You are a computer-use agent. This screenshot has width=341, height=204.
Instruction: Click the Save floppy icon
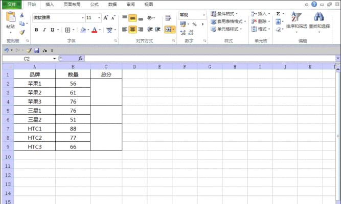point(36,50)
